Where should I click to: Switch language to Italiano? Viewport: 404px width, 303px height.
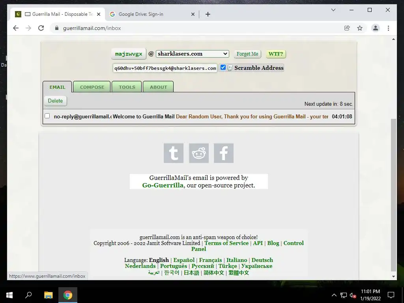click(x=237, y=260)
